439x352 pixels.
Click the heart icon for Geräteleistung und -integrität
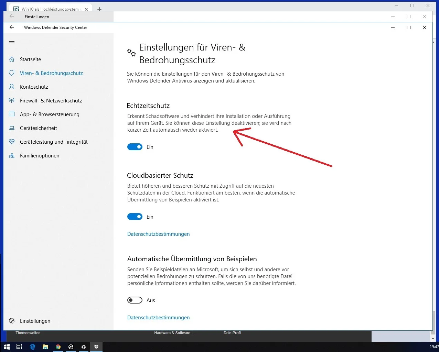(x=12, y=142)
